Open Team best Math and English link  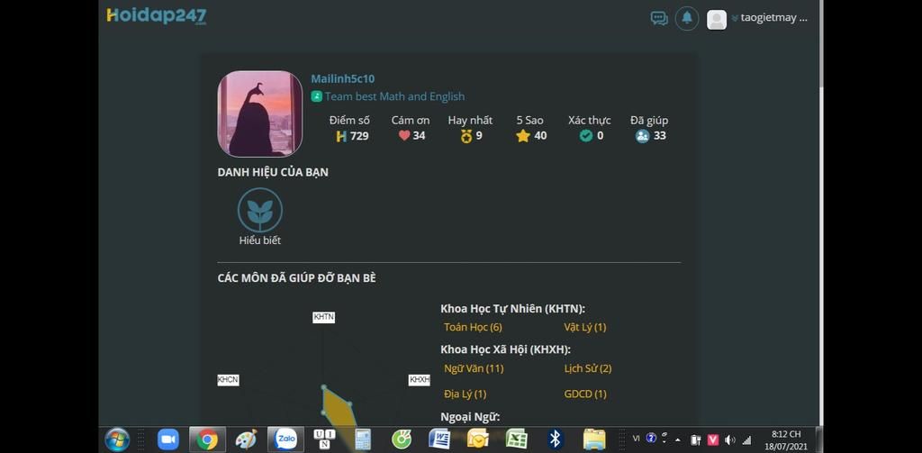[x=394, y=96]
